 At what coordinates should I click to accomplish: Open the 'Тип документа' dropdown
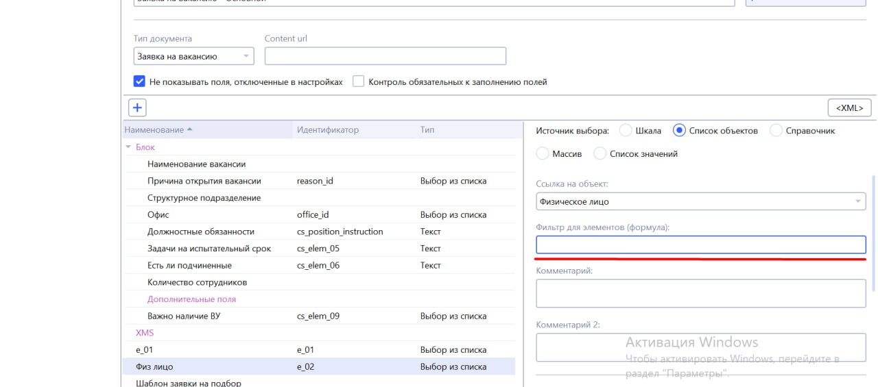coord(193,56)
